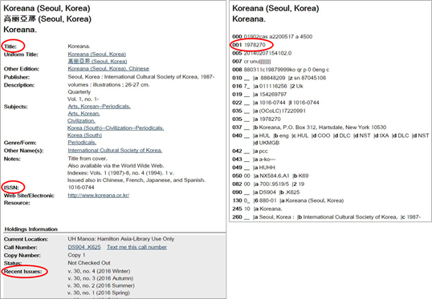Open the Chinese-script uniform title link
Viewport: 432px width, 299px height.
pos(97,62)
